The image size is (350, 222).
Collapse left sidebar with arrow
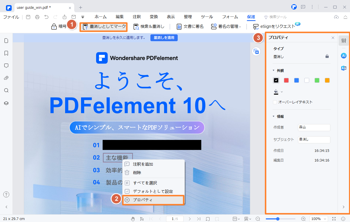6,207
